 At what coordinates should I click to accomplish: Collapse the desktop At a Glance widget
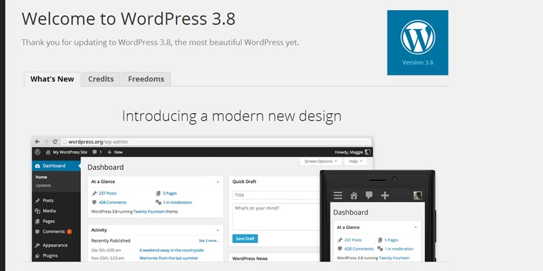[x=218, y=182]
